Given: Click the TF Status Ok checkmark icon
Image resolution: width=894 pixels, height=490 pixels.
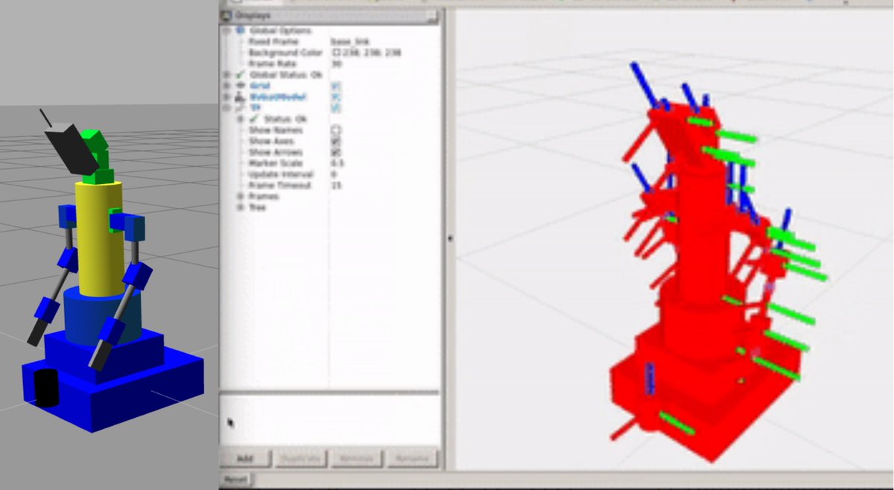Looking at the screenshot, I should 253,119.
